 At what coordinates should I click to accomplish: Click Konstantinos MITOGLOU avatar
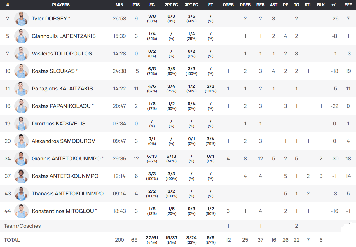click(21, 211)
